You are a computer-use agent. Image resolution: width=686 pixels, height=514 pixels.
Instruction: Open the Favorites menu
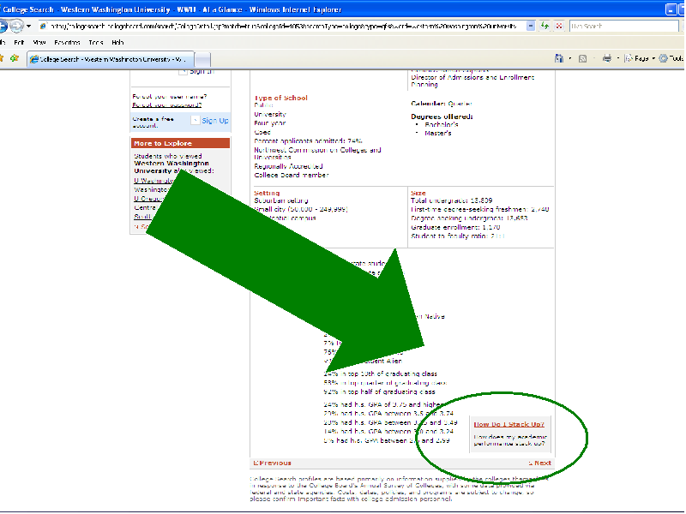click(x=67, y=42)
